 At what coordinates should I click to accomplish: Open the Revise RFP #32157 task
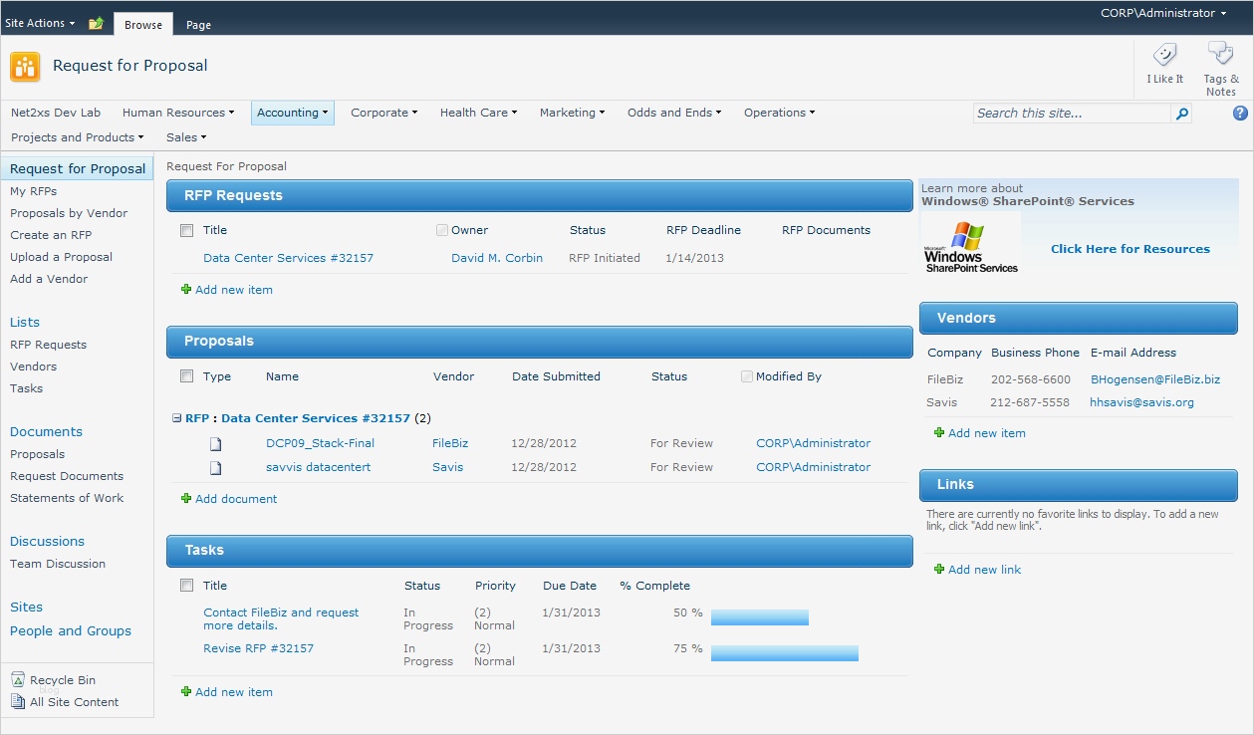pyautogui.click(x=258, y=648)
